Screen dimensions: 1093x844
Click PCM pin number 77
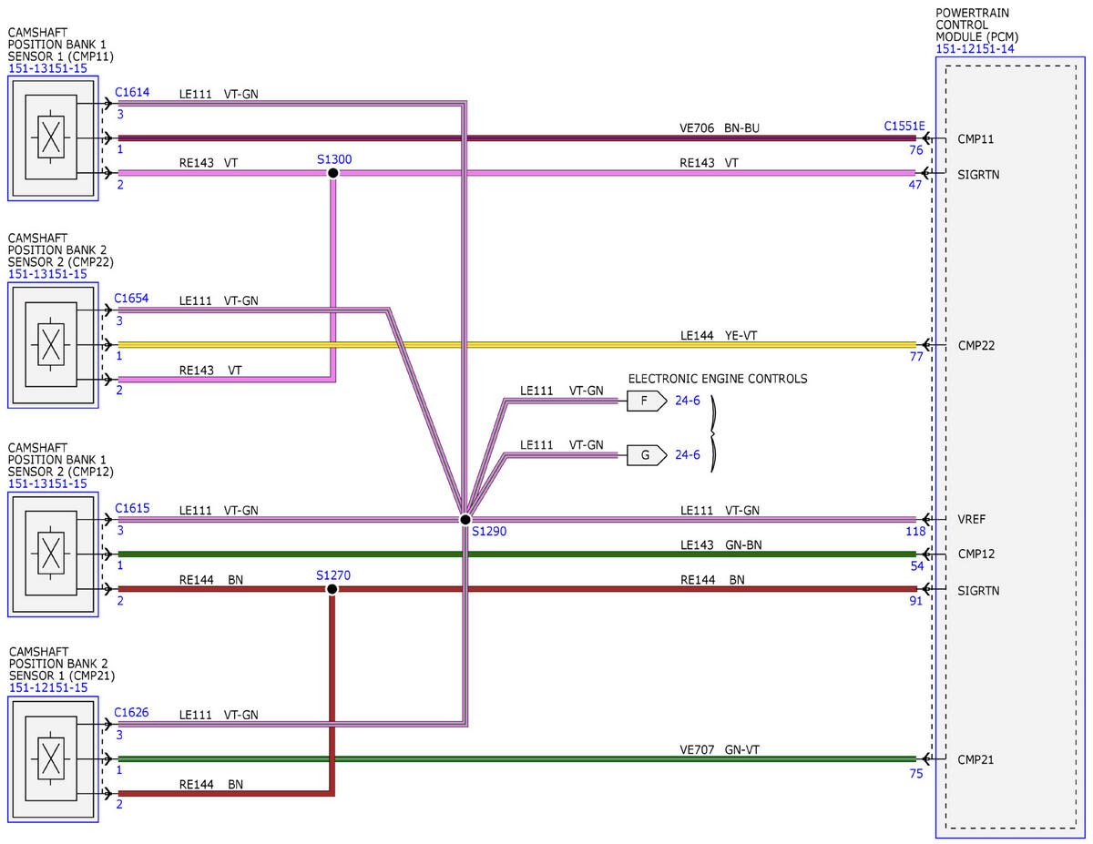pyautogui.click(x=916, y=357)
